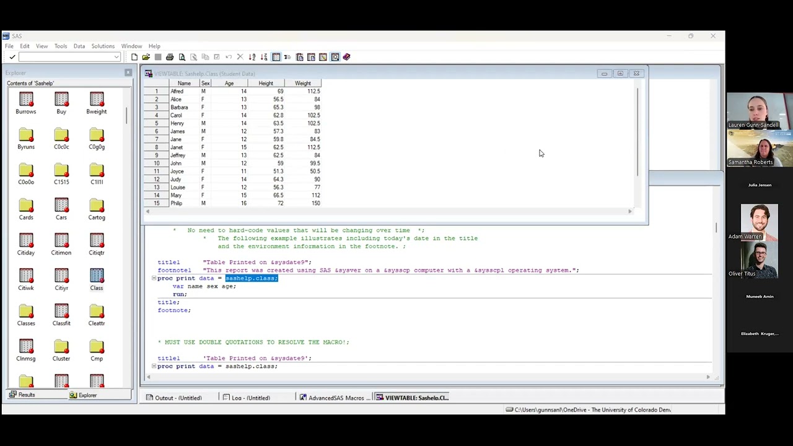Open the Help menu
Screen dimensions: 793x446
coord(154,46)
